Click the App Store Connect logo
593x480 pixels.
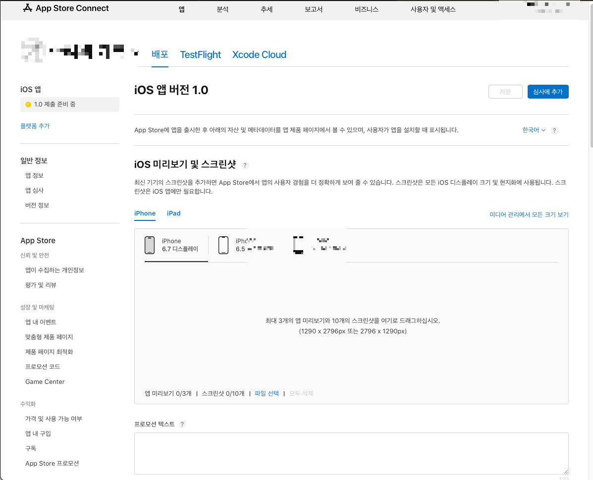coord(66,8)
